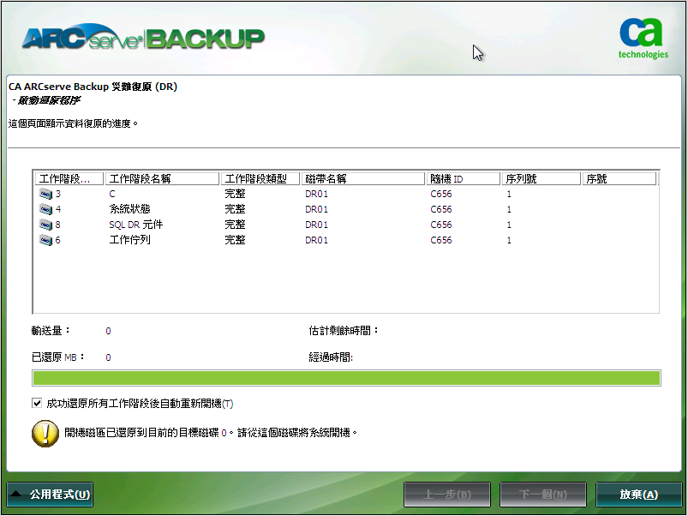Click C656 random ID in SQL DR row

pyautogui.click(x=441, y=225)
